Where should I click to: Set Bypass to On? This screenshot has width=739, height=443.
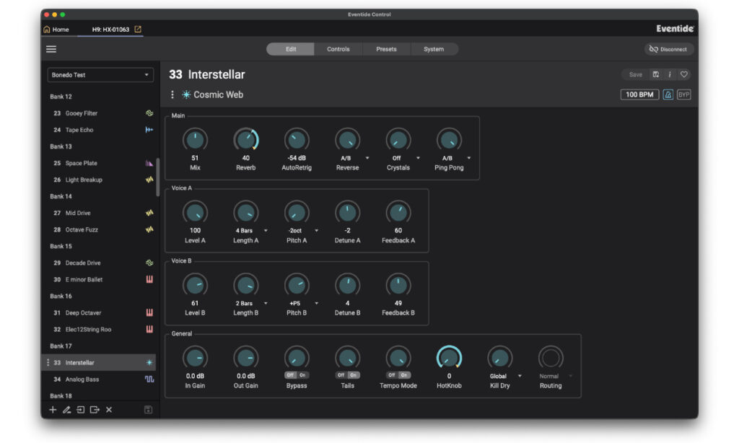302,375
